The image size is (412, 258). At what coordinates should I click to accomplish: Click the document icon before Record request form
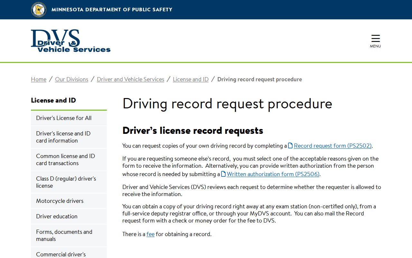[x=290, y=145]
